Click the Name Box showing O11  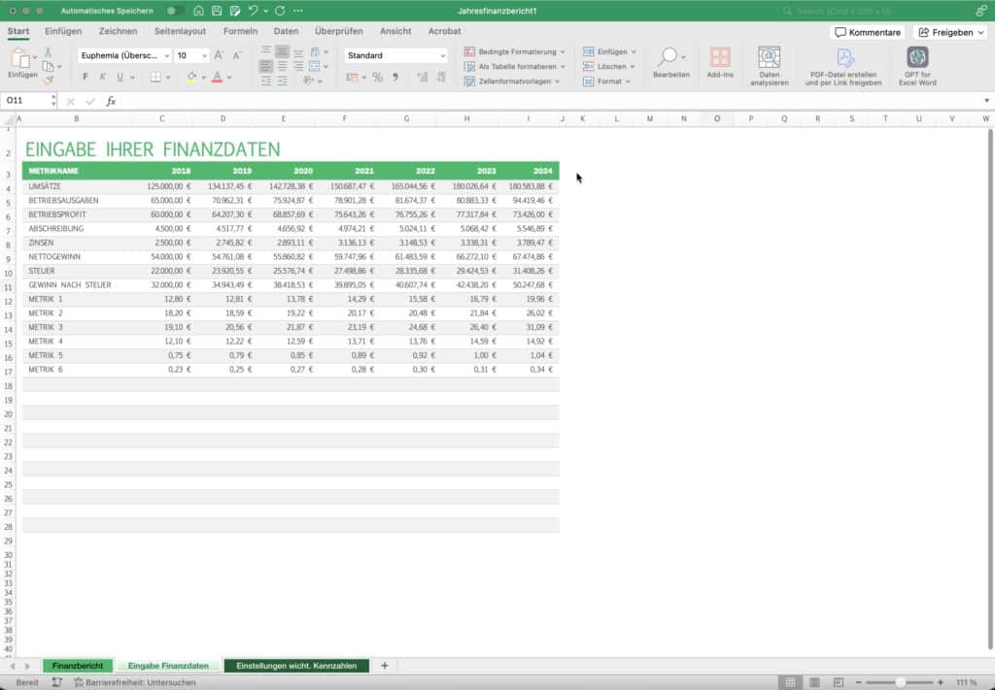point(27,101)
